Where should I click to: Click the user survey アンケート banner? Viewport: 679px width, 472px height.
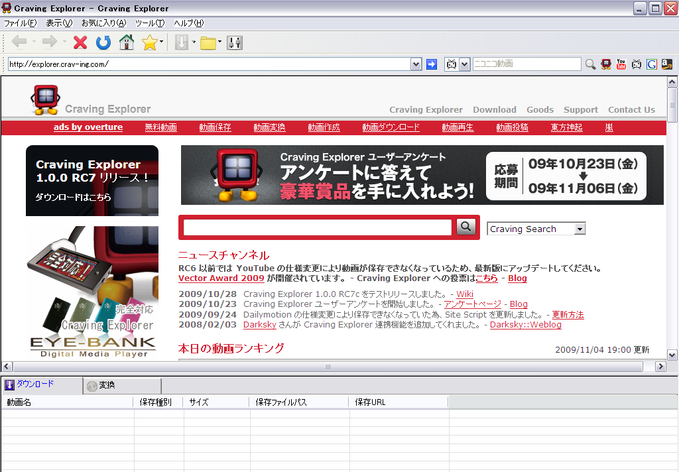pyautogui.click(x=422, y=175)
